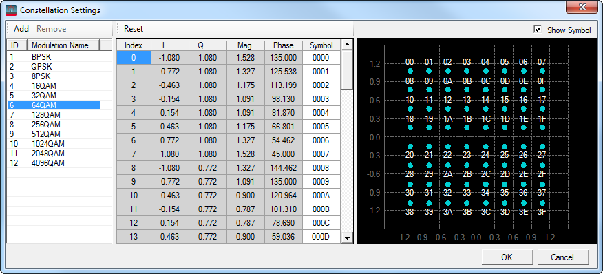This screenshot has height=274, width=603.
Task: Click Phase value 98.130
Action: pos(284,99)
